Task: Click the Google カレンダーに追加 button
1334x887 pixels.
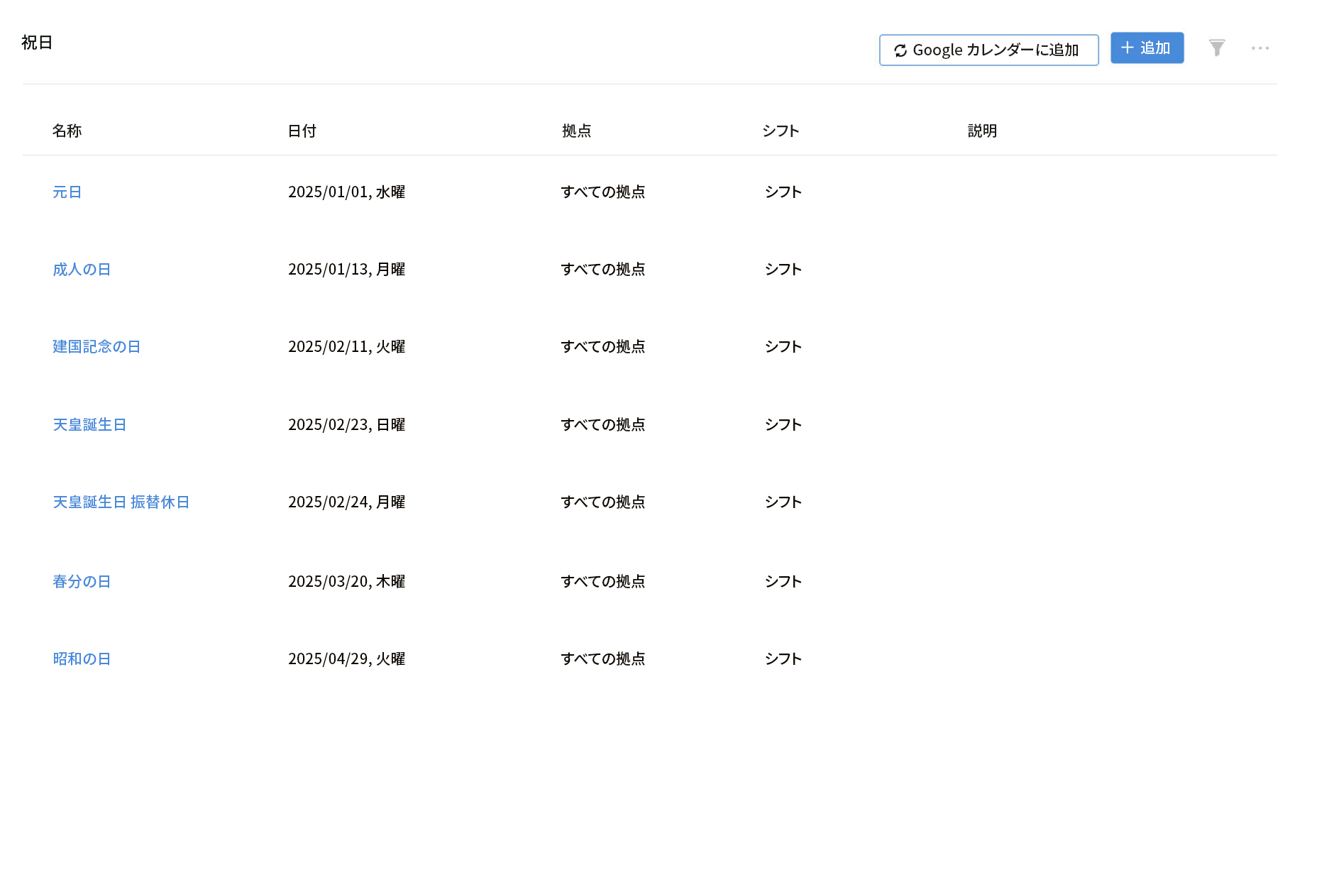Action: click(x=988, y=50)
